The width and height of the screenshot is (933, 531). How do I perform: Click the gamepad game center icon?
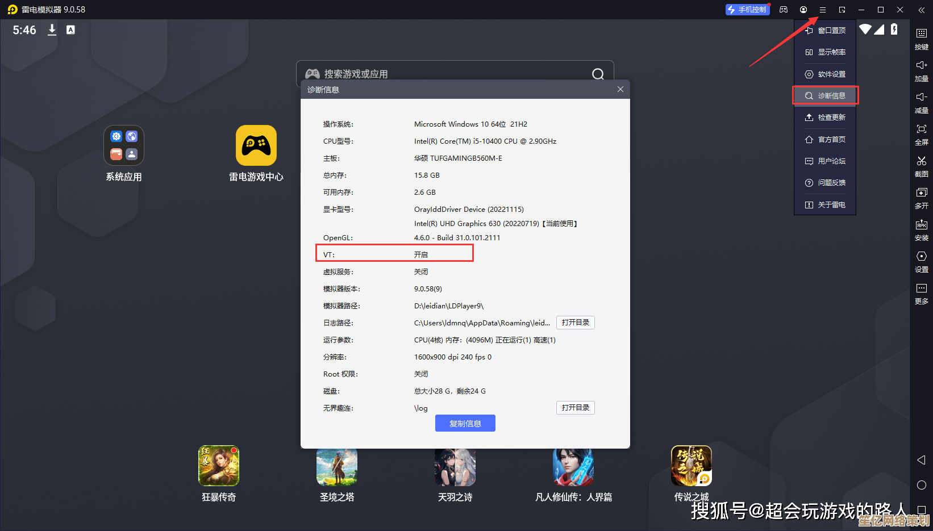784,10
